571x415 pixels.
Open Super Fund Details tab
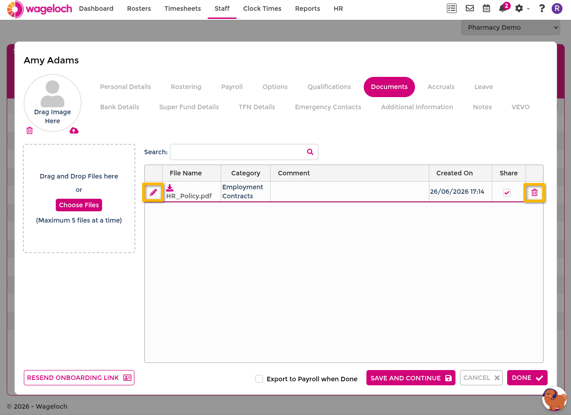[x=189, y=107]
